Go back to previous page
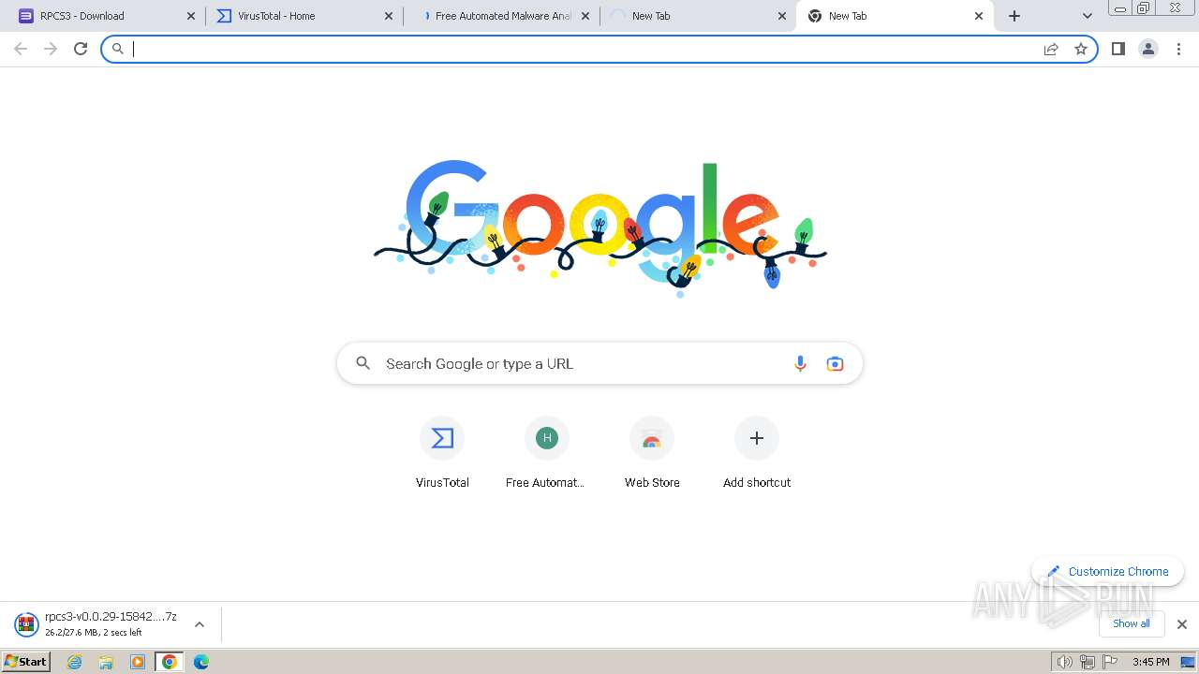The width and height of the screenshot is (1199, 674). click(x=21, y=49)
